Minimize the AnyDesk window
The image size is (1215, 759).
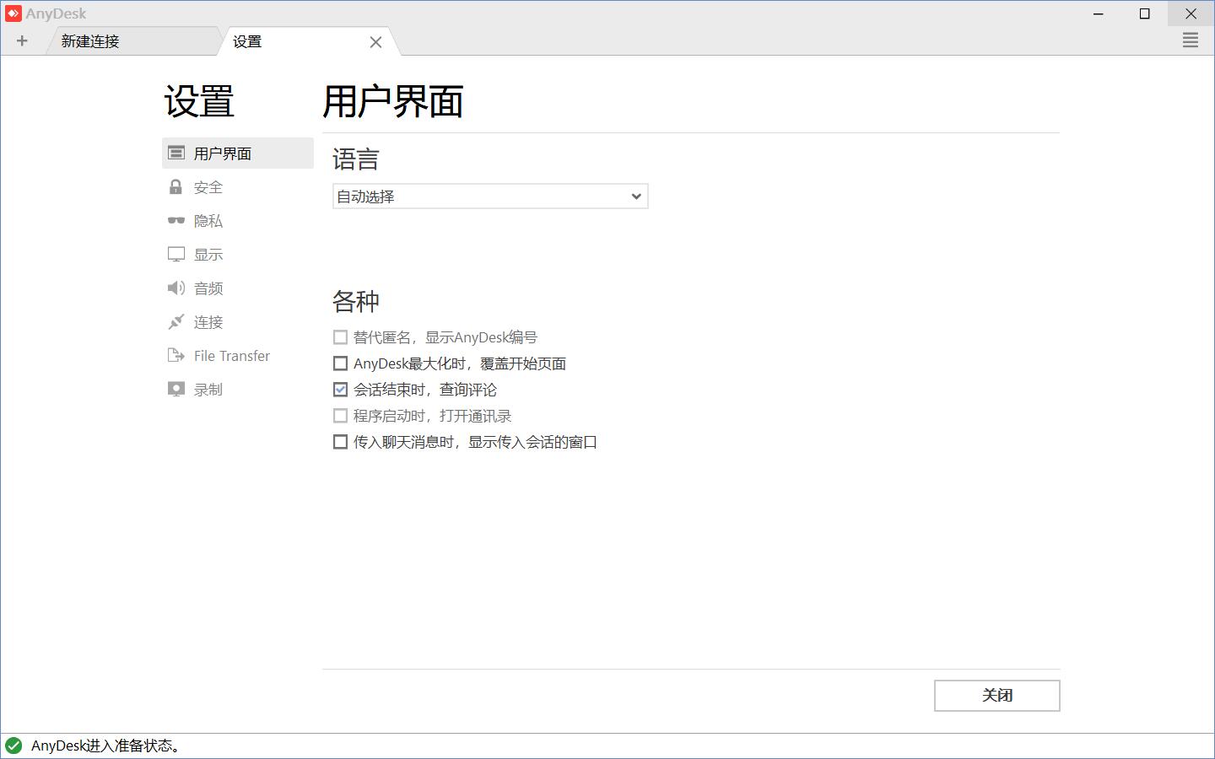[x=1099, y=13]
